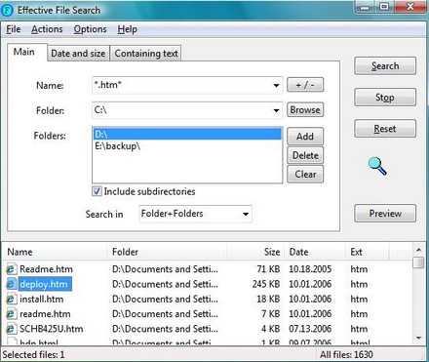
Task: Click the Effective File Search title bar icon
Action: coord(7,10)
